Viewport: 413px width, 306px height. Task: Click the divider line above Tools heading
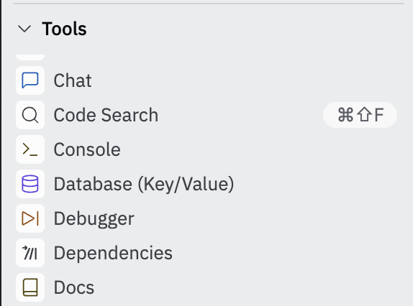pyautogui.click(x=209, y=4)
